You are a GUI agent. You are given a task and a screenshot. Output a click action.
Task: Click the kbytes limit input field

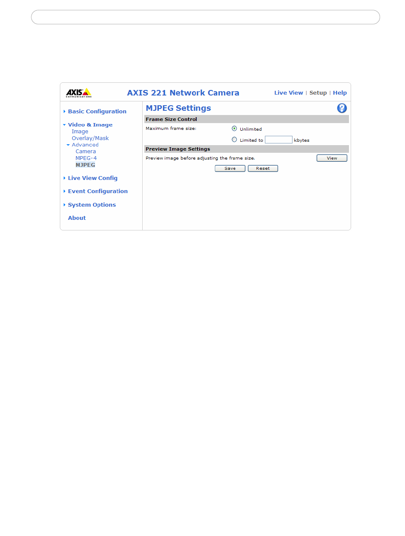click(278, 140)
